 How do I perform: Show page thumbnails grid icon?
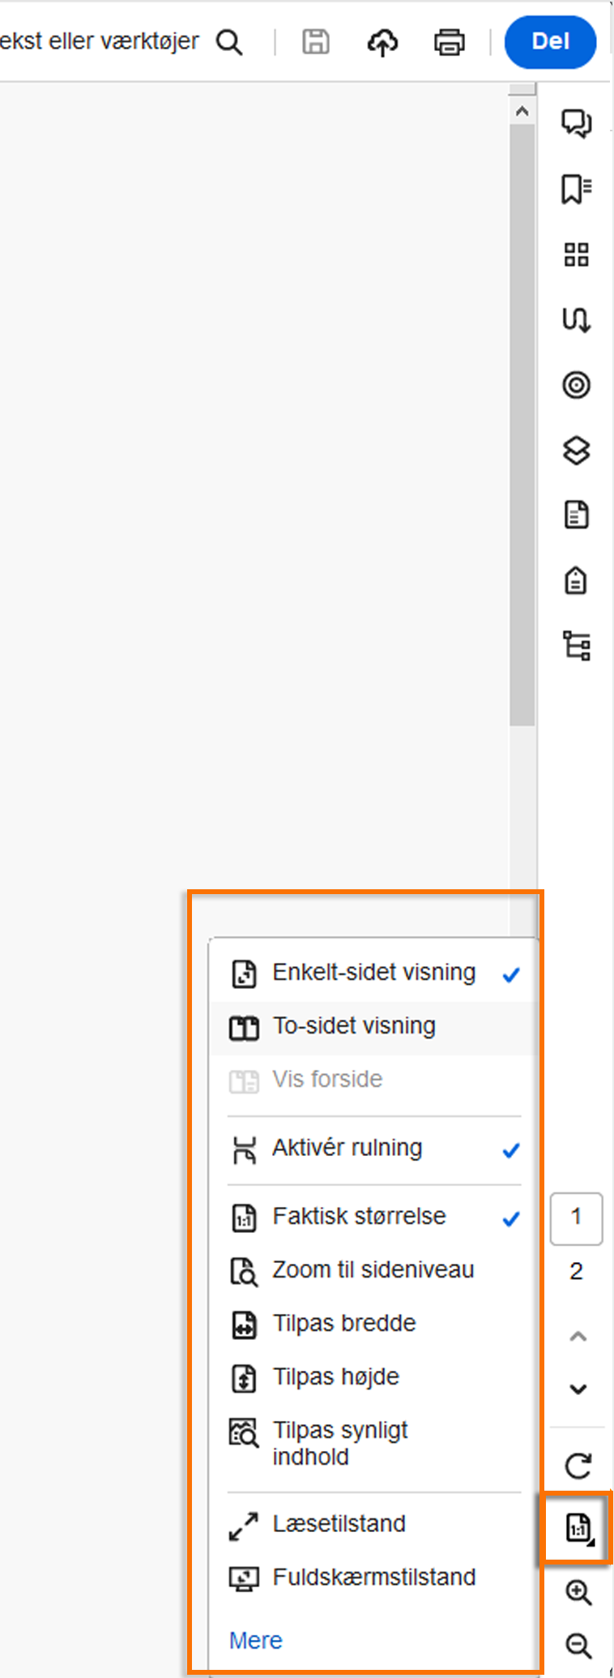pos(576,255)
